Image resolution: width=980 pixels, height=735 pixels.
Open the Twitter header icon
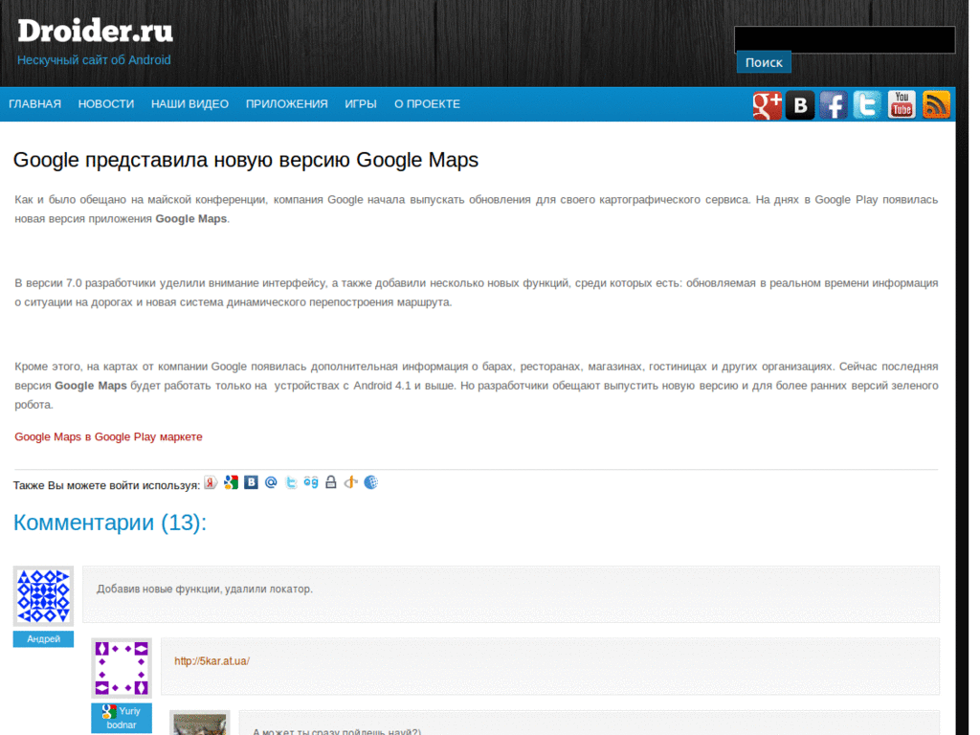click(x=867, y=105)
